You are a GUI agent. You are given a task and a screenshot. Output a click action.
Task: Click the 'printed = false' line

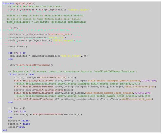tap(19, 124)
